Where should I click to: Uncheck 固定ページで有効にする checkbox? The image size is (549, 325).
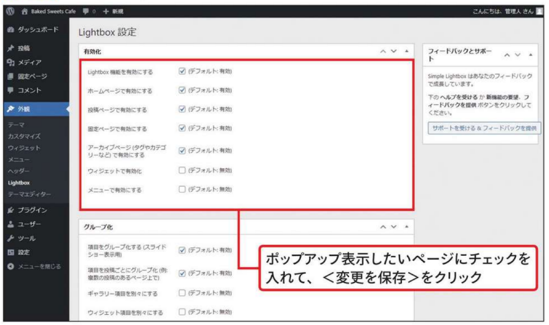point(182,128)
